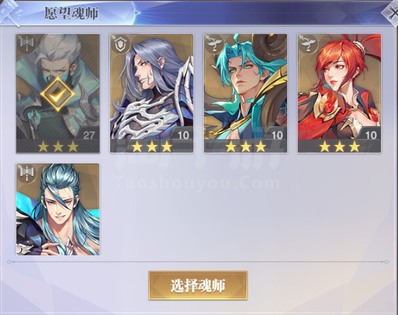Click shield class icon on purple-haired card
Viewport: 398px width, 315px height.
(x=120, y=44)
